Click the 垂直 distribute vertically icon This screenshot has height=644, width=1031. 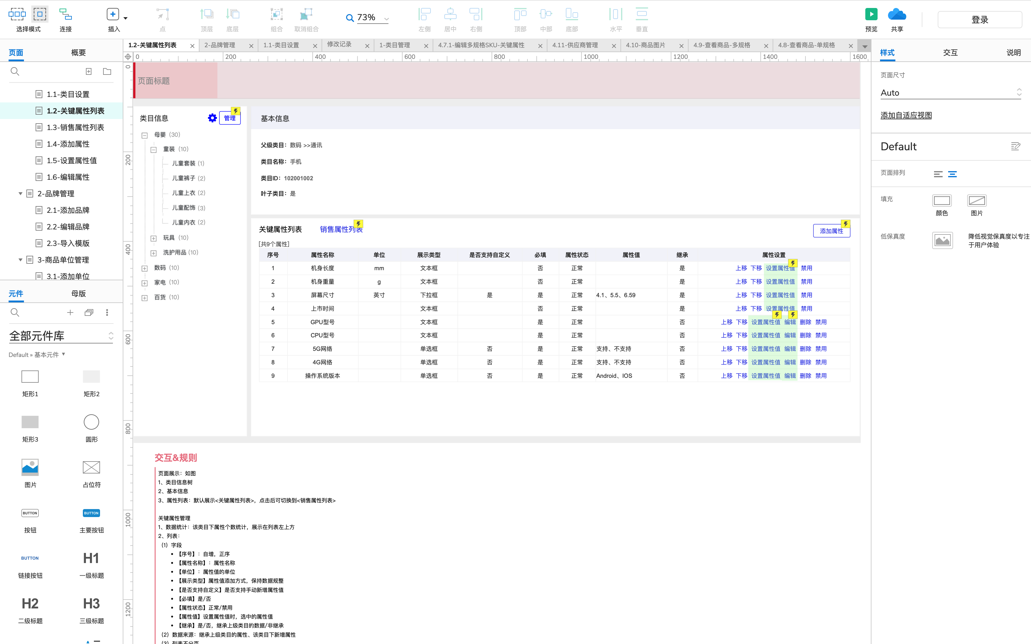pos(642,14)
